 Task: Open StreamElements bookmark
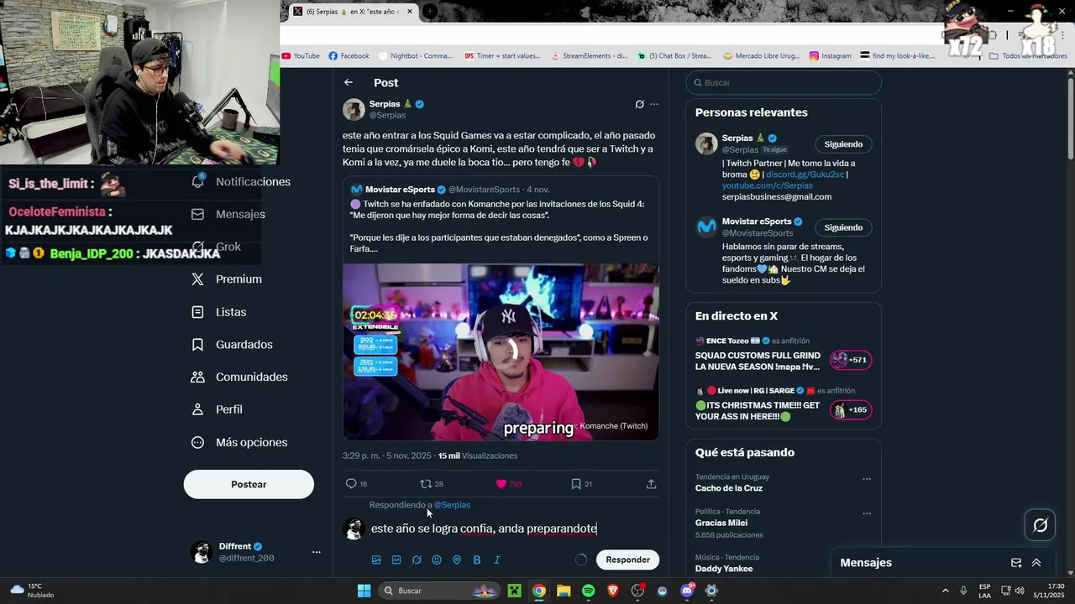(x=589, y=56)
